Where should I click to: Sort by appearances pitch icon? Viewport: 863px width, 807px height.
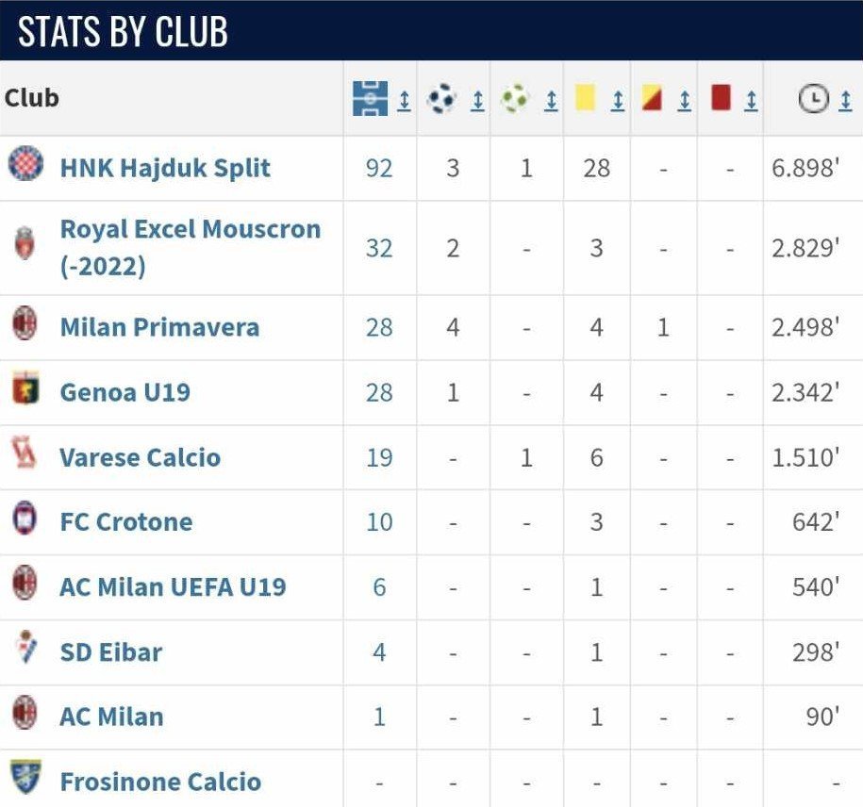tap(370, 99)
